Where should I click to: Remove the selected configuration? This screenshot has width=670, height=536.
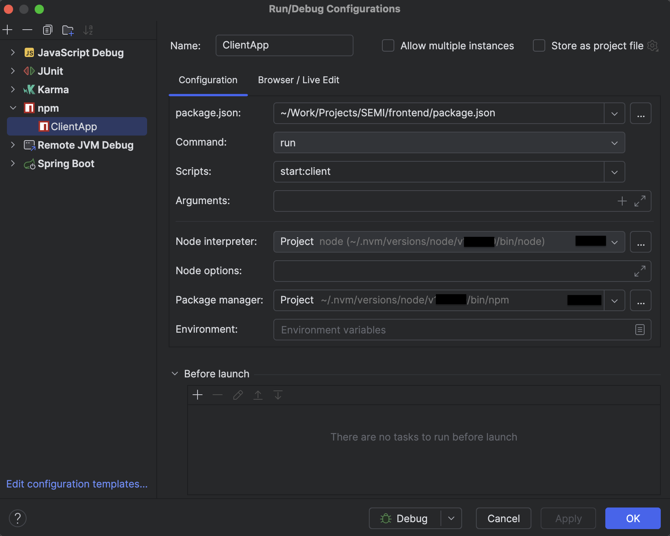(x=27, y=30)
